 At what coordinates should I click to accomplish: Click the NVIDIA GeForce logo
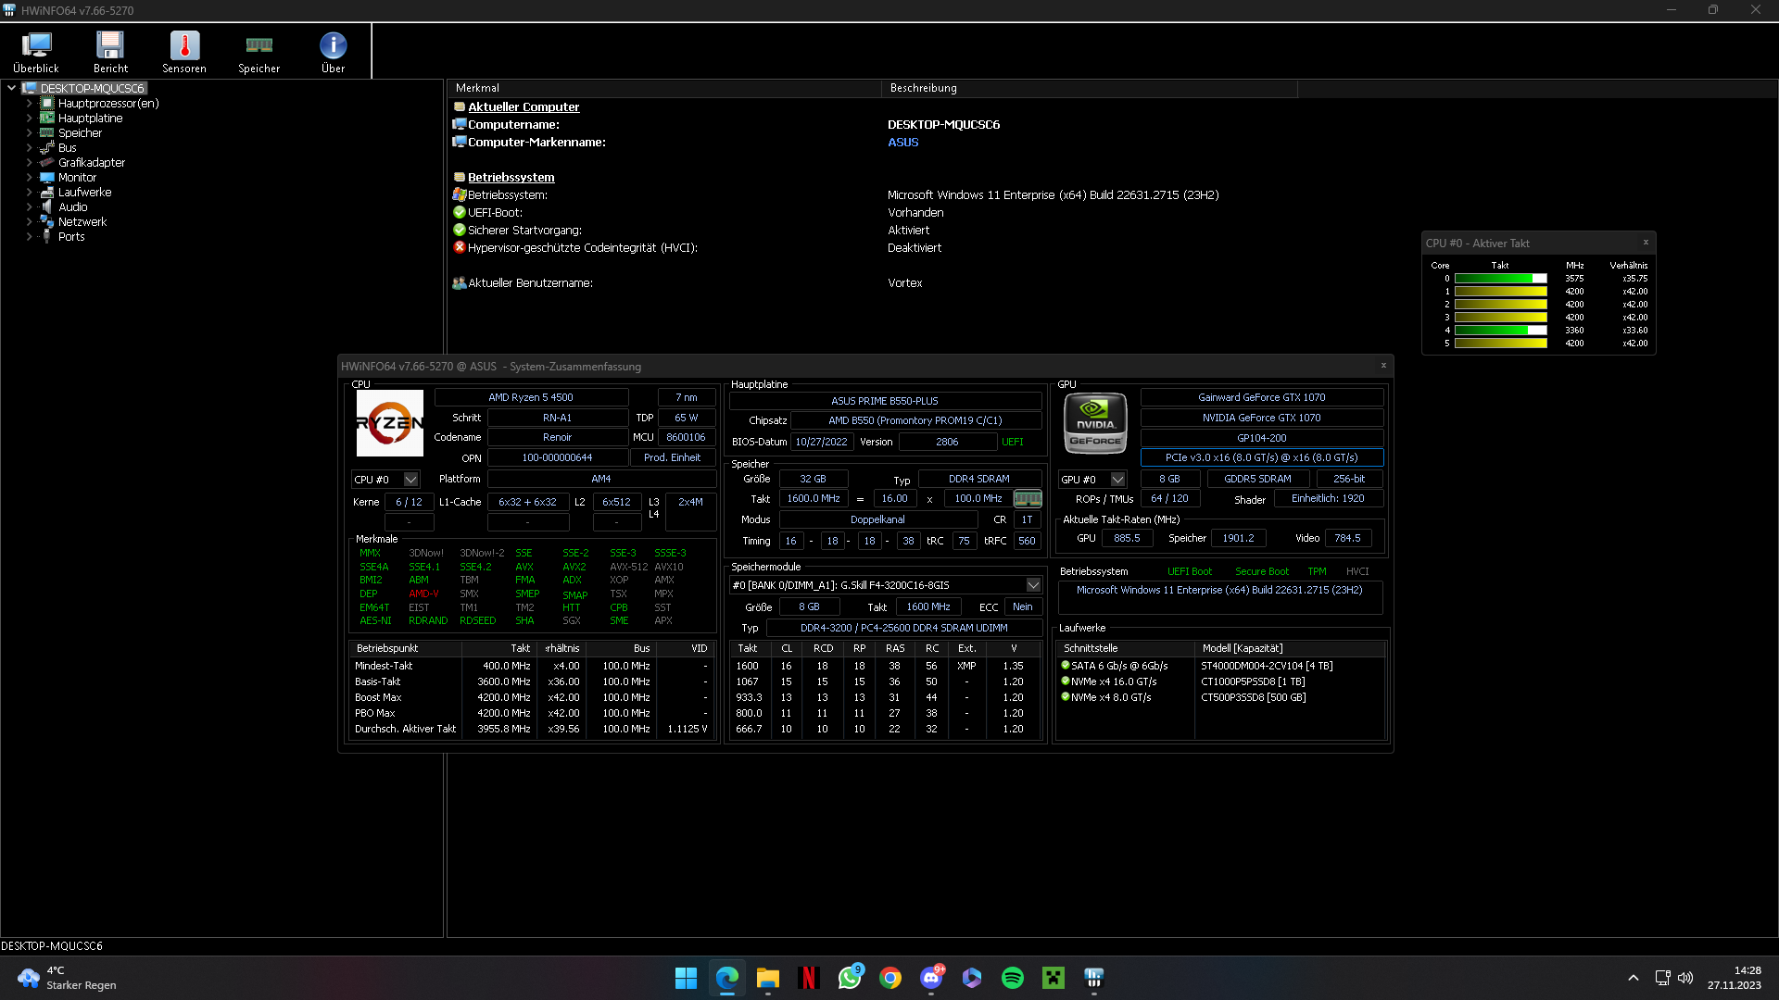tap(1095, 423)
